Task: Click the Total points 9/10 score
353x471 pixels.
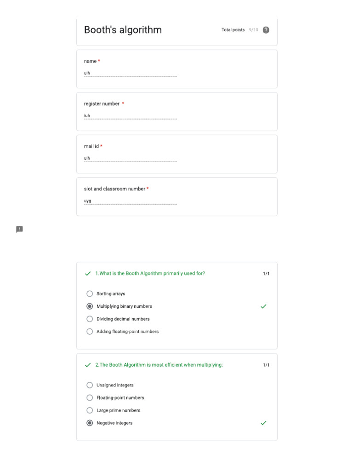Action: [x=239, y=30]
